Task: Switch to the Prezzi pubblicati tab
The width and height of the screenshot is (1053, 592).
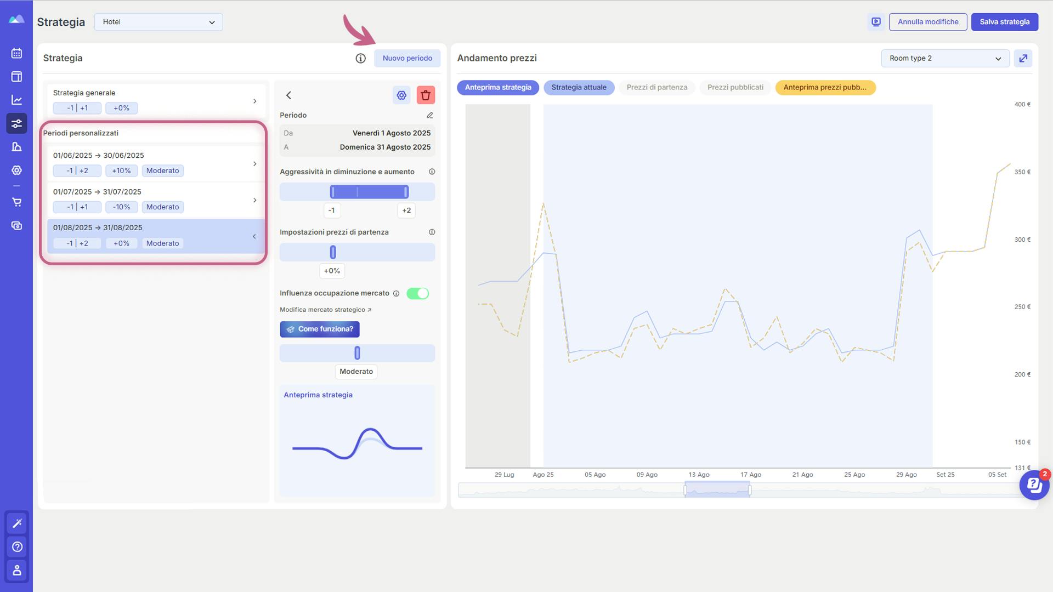Action: click(x=735, y=88)
